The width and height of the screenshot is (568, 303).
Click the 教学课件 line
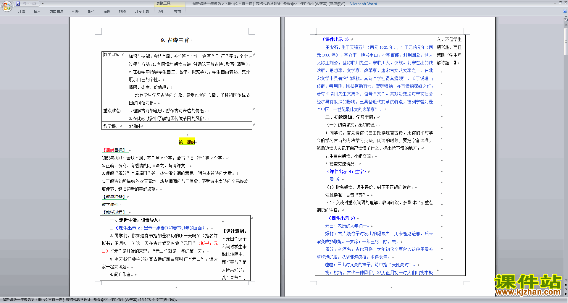[110, 205]
